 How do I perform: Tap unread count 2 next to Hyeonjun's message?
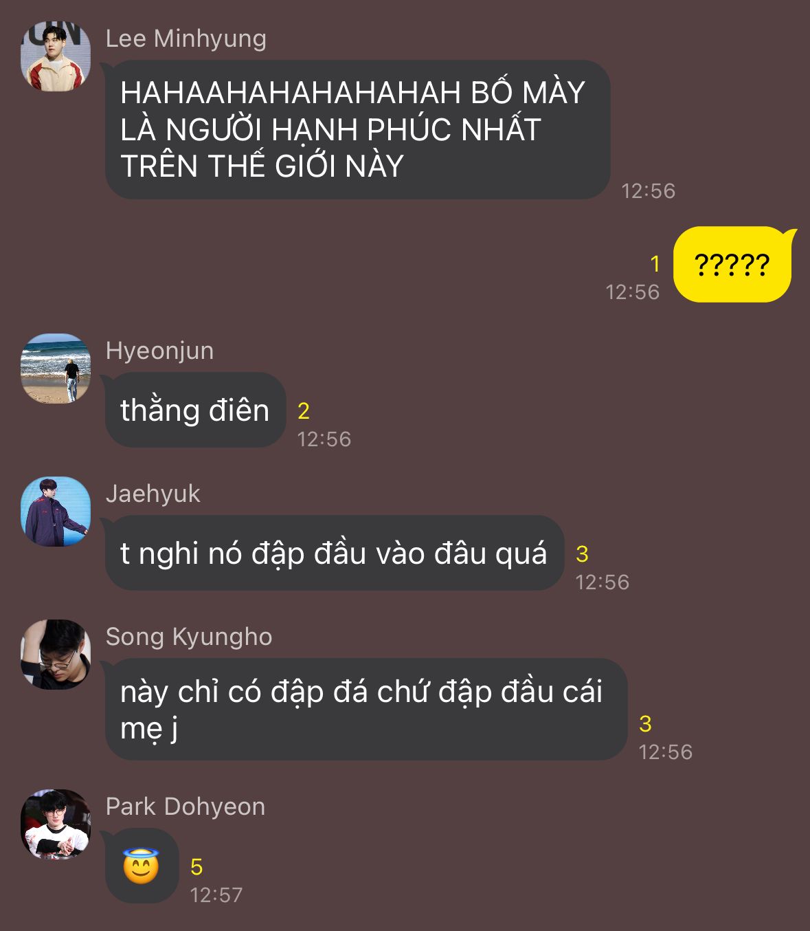pos(304,411)
